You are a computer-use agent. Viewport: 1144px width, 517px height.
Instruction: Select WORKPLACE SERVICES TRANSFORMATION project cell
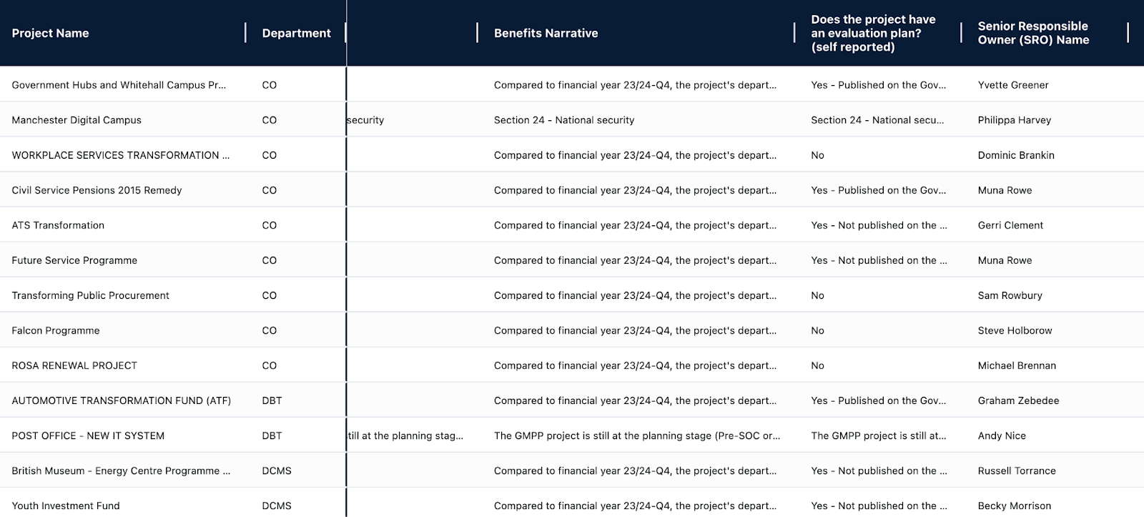click(x=121, y=155)
